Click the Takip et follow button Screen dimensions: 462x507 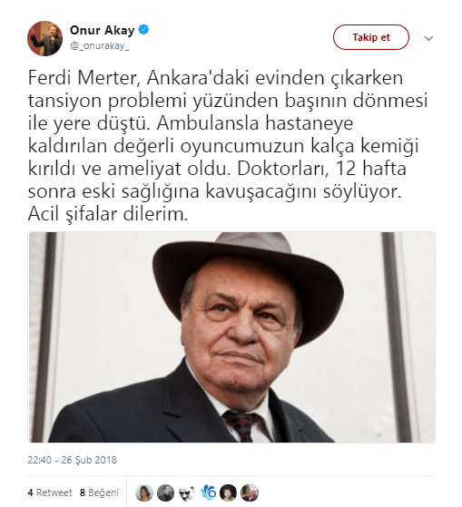click(x=370, y=37)
